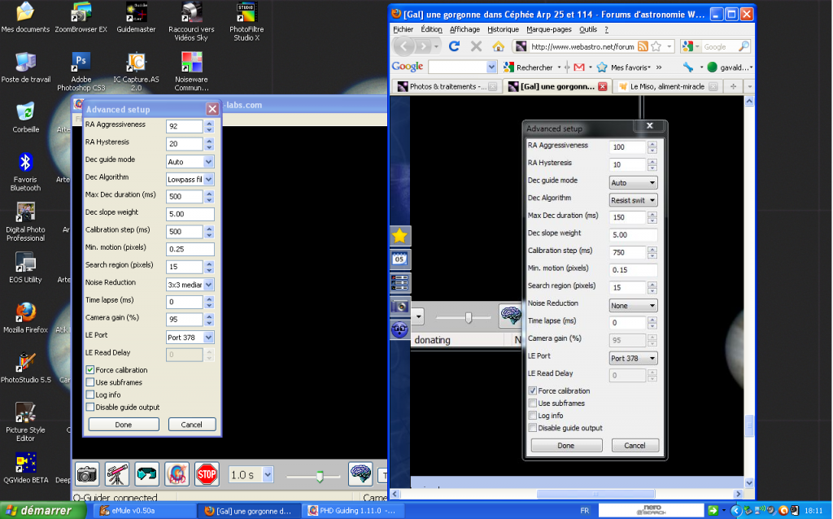The height and width of the screenshot is (519, 833).
Task: Open EOS Utility desktop icon
Action: (x=25, y=267)
